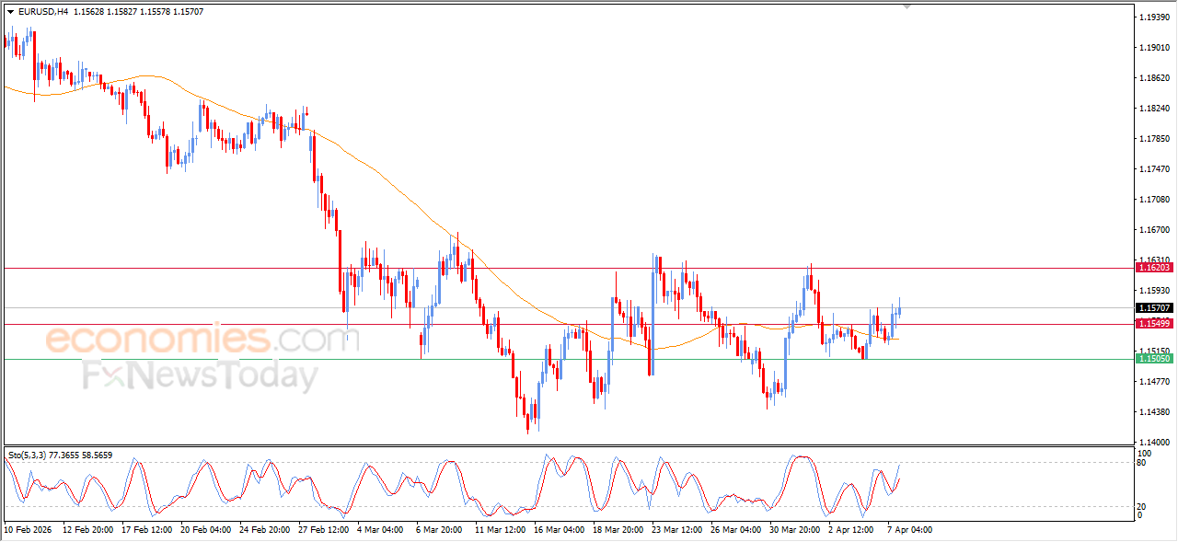1178x542 pixels.
Task: Select the 27 Feb 12:00 time label
Action: [x=322, y=530]
